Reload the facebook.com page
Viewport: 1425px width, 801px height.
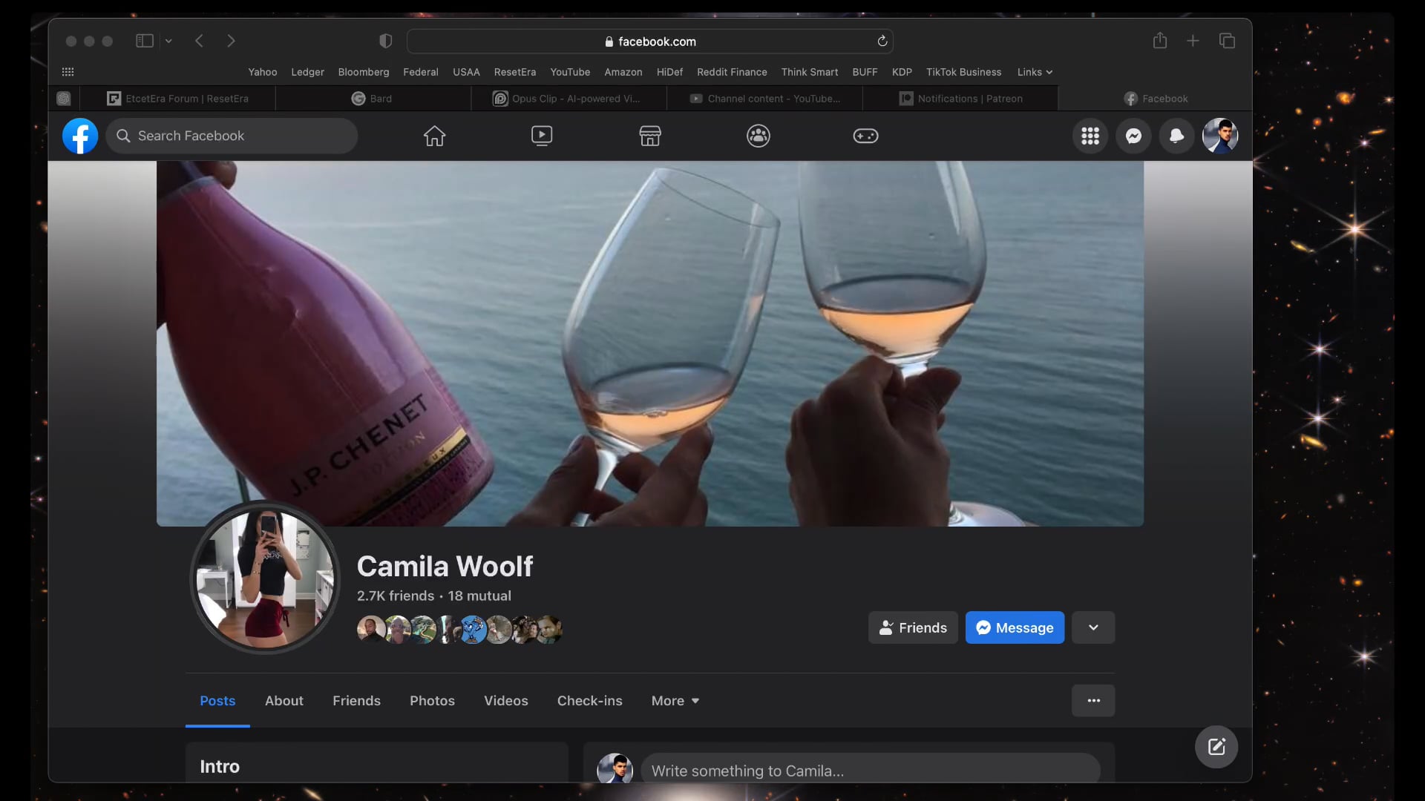click(x=882, y=41)
